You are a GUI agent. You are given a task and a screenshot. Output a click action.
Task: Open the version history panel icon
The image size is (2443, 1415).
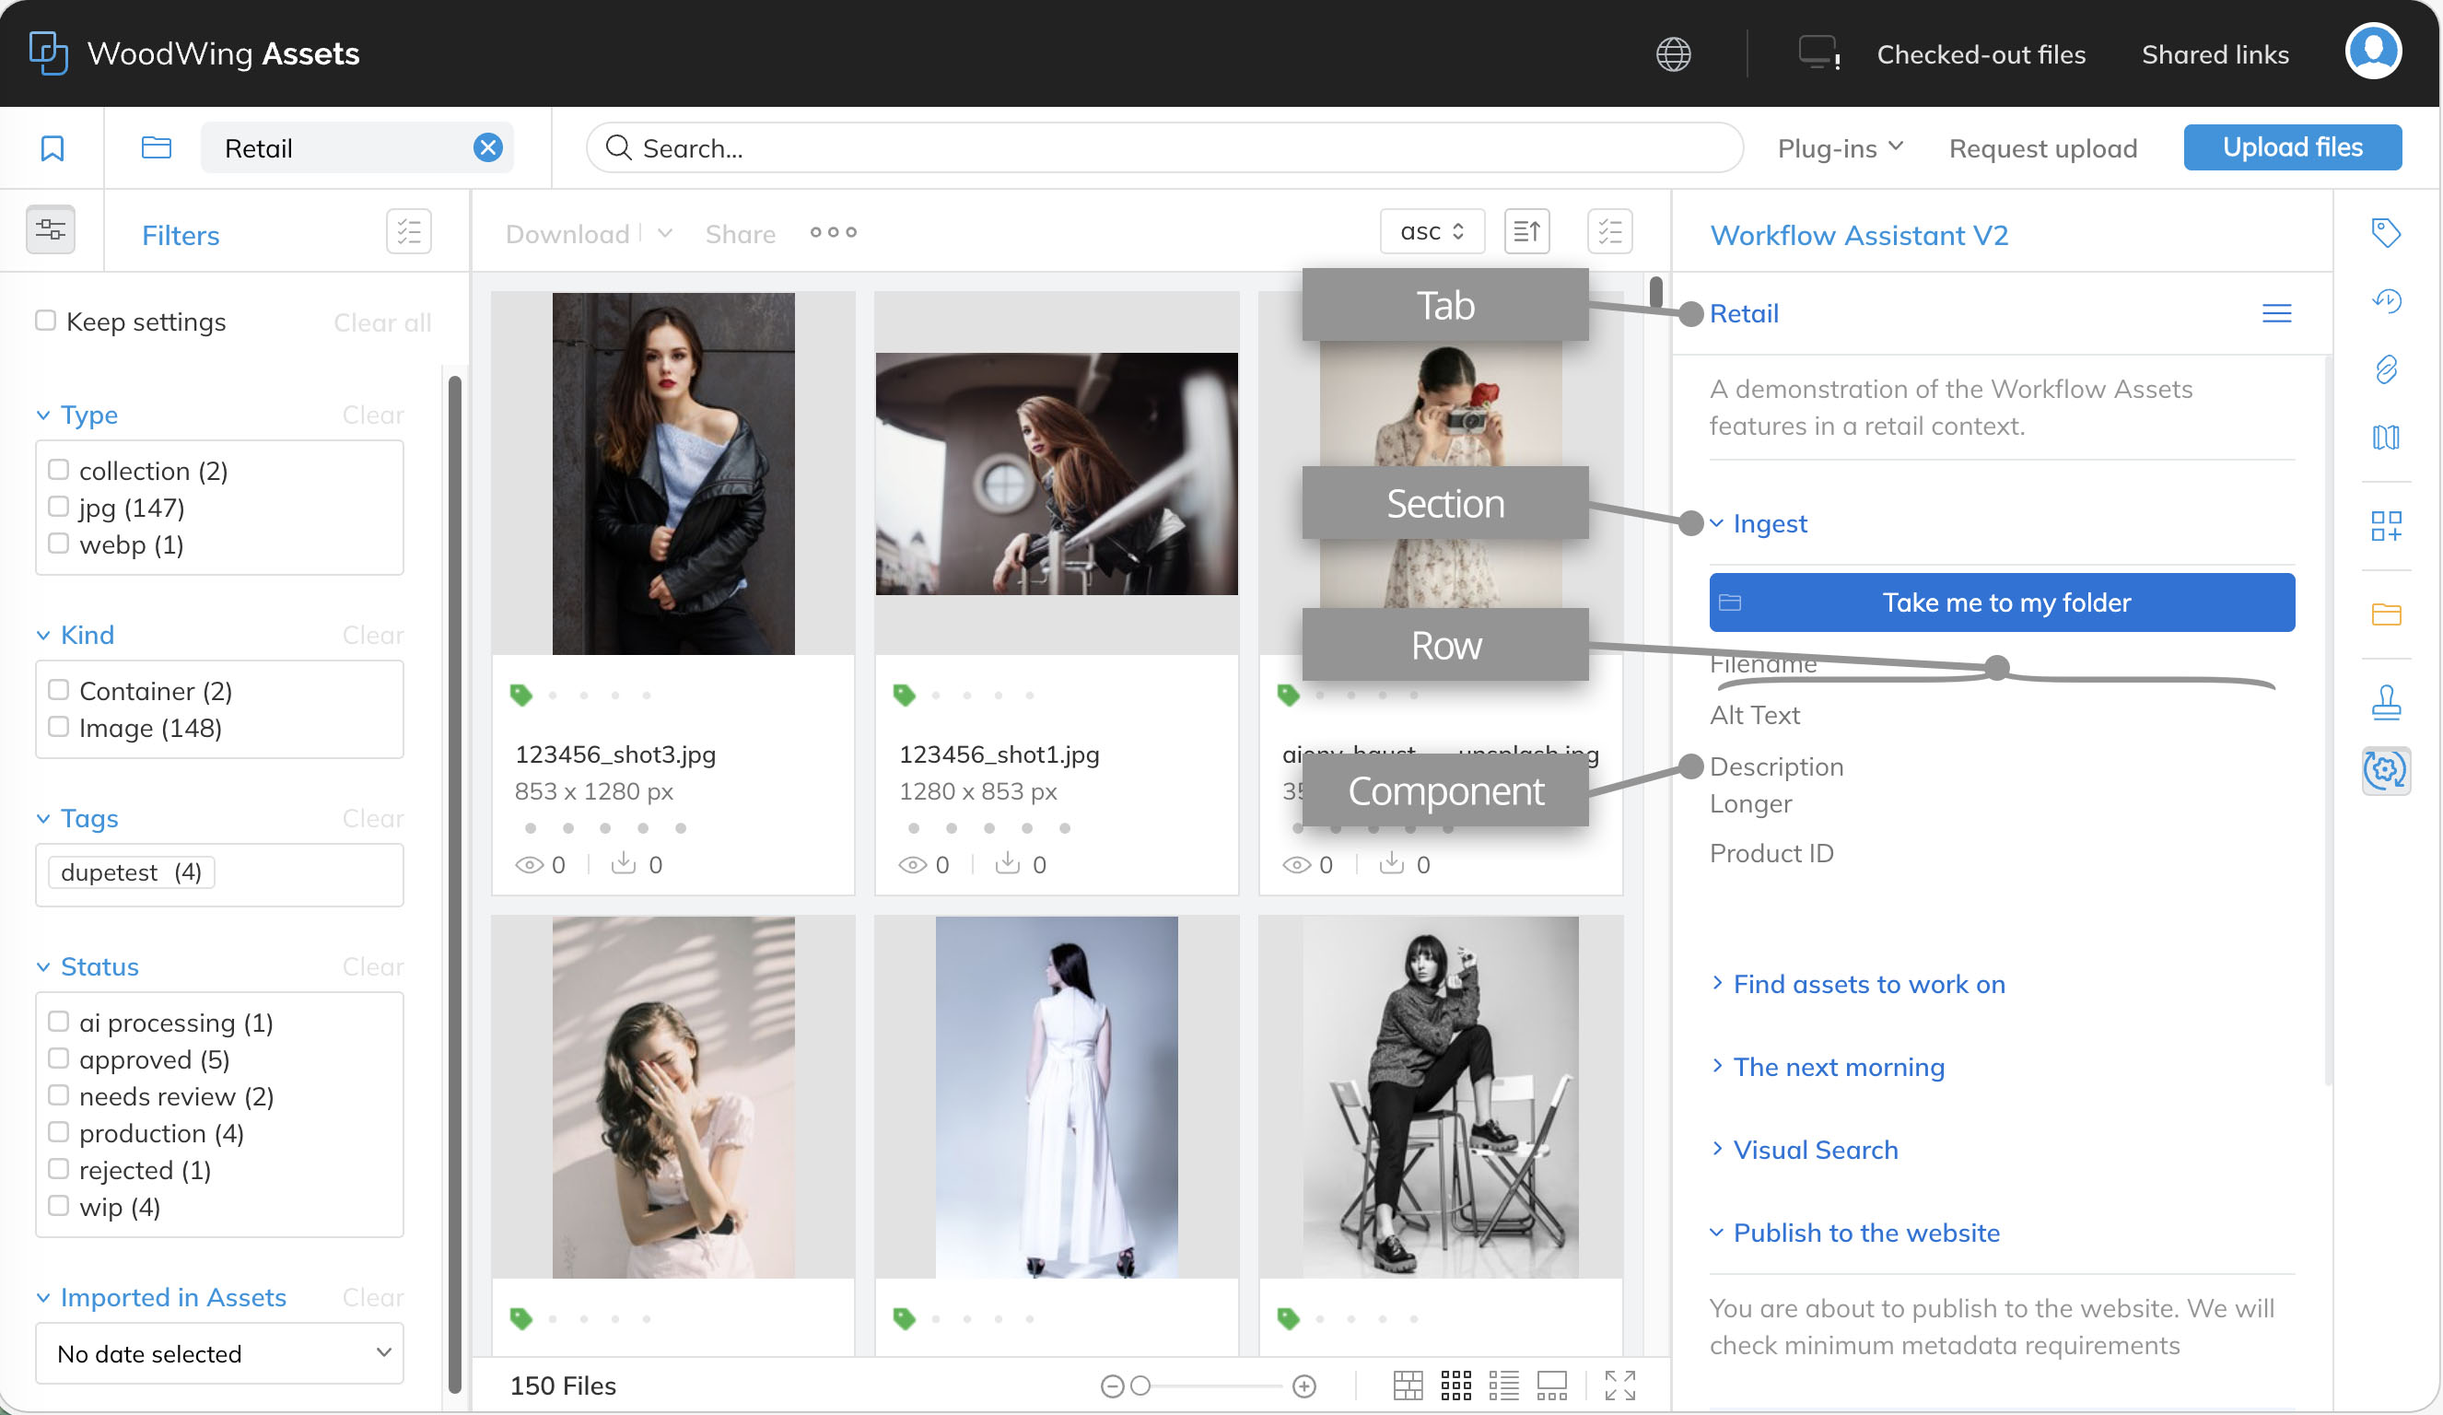point(2386,300)
